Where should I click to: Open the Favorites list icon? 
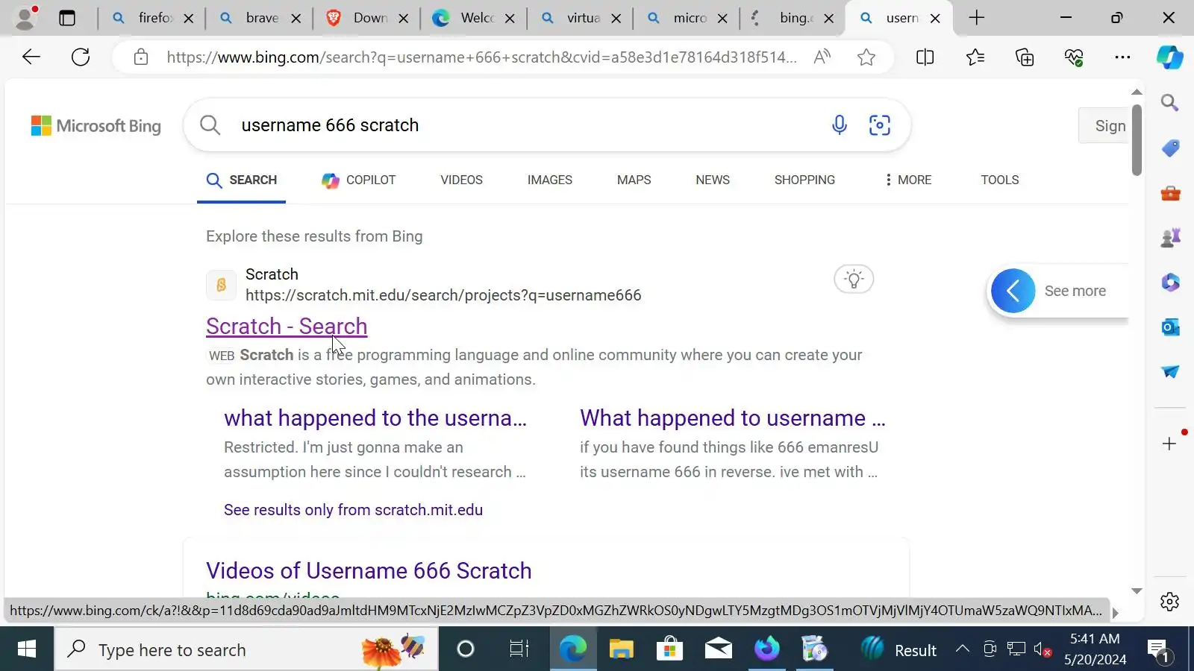(x=975, y=57)
